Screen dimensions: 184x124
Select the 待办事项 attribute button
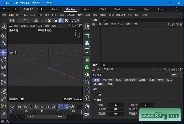99,84
